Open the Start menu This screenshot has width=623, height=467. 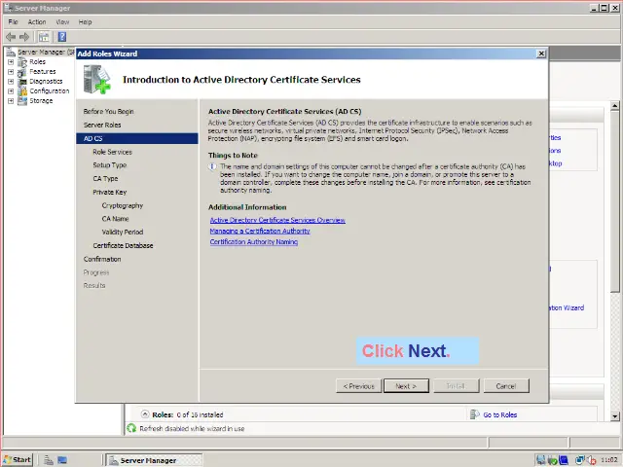18,460
